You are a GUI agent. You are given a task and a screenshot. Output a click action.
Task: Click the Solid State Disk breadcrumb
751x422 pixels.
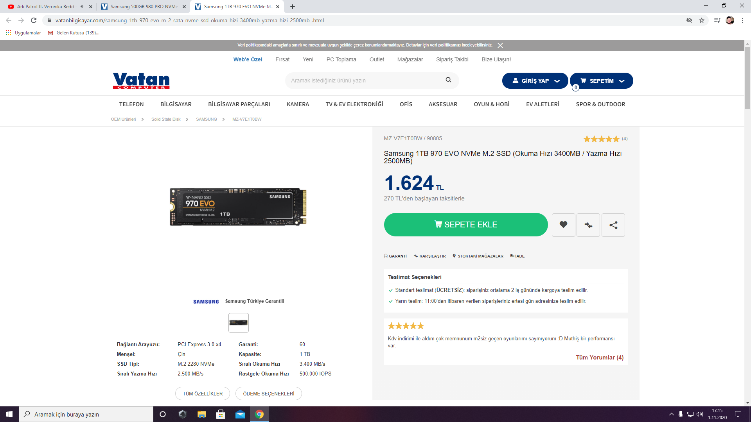[x=166, y=119]
